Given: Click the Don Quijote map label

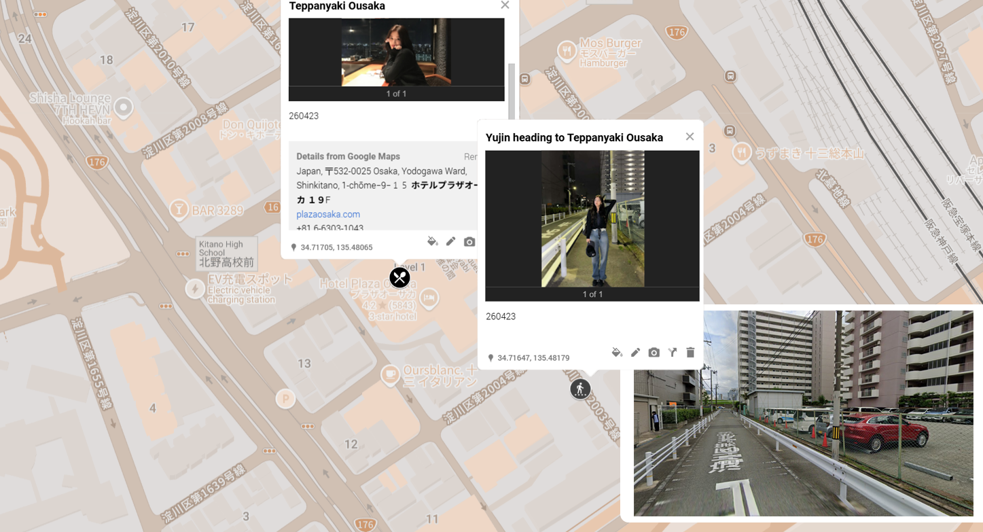Looking at the screenshot, I should tap(251, 129).
